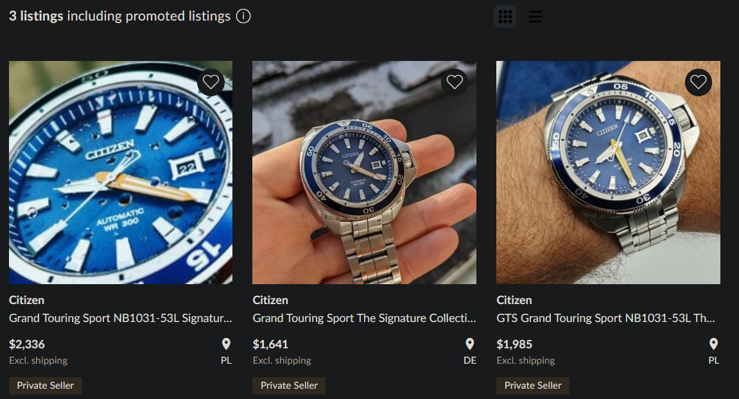Open GTS Grand Touring Sport NB1031-53L title
The height and width of the screenshot is (399, 739).
[605, 318]
